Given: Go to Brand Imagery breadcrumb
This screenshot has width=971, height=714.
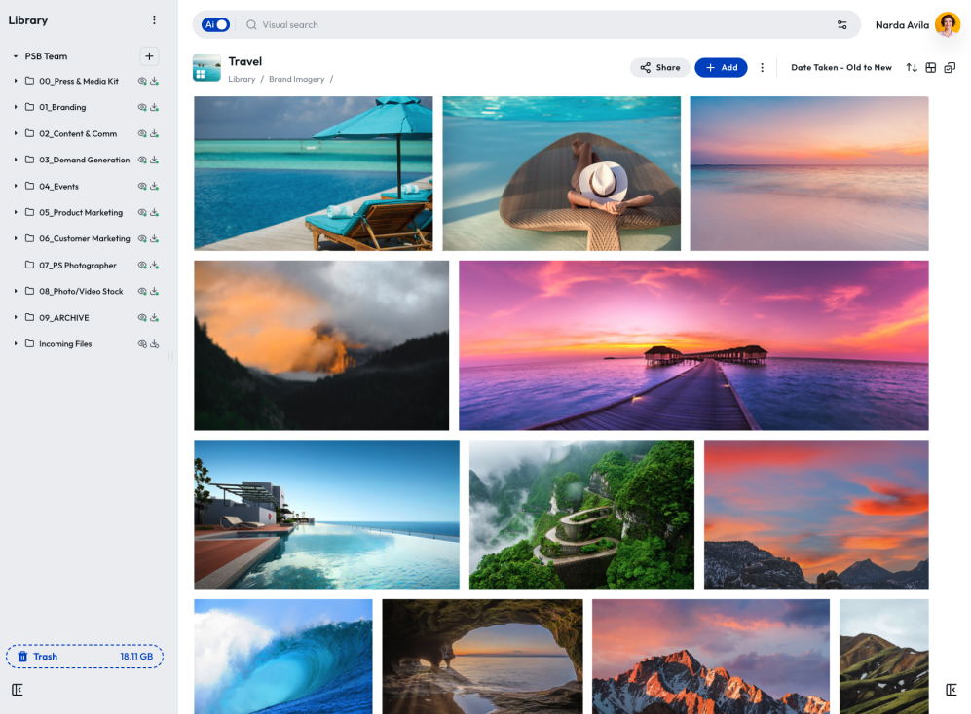Looking at the screenshot, I should (297, 79).
